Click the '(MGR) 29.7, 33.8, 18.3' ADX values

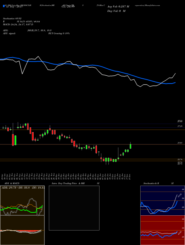[39, 30]
